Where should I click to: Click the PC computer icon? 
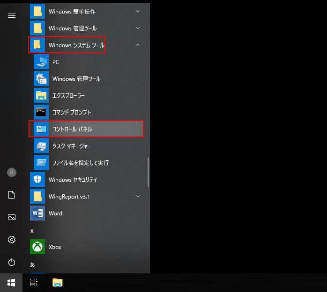[41, 62]
